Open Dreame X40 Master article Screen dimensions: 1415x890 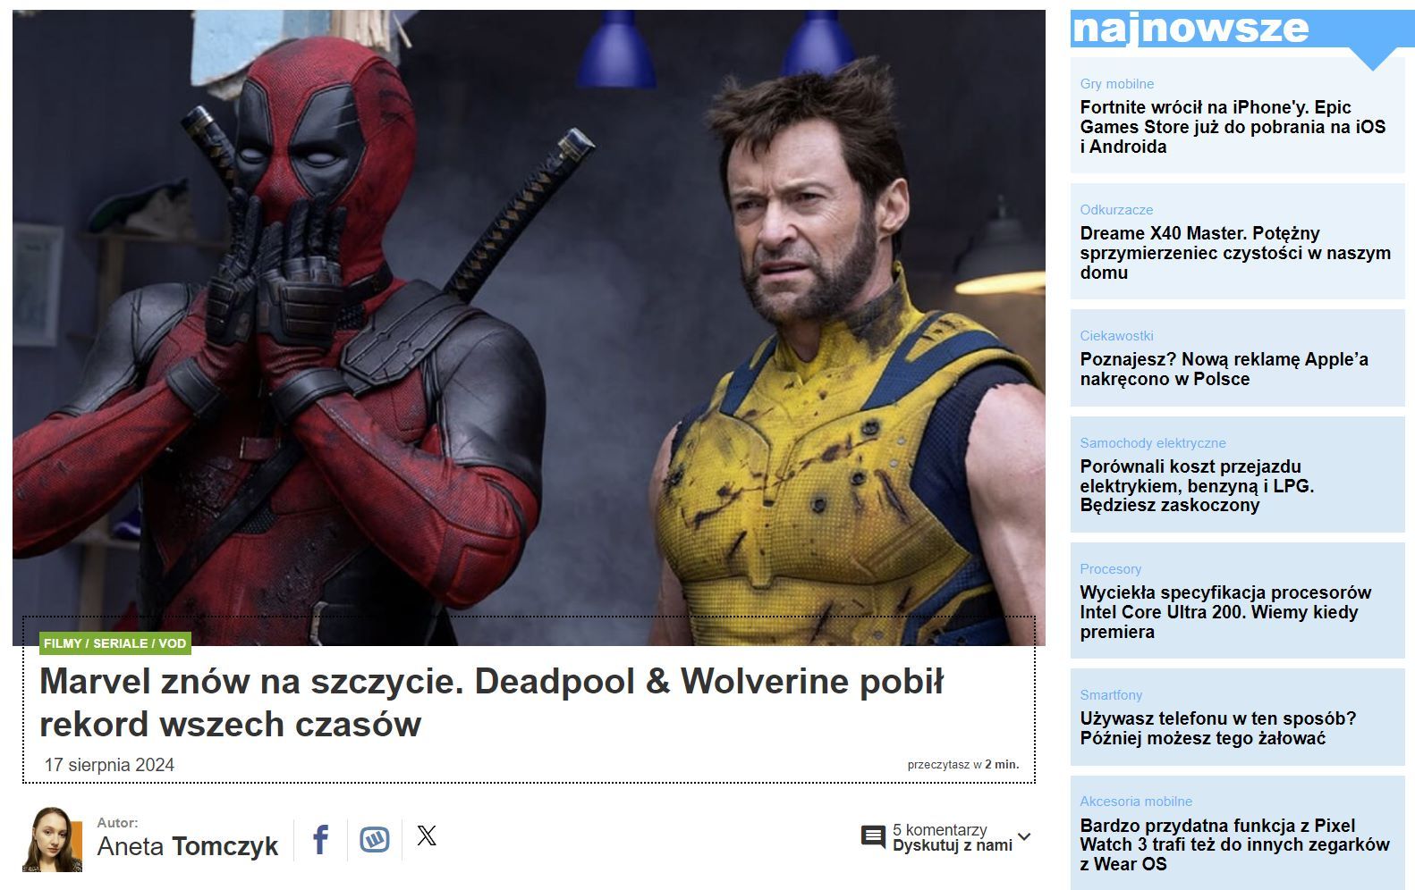click(x=1234, y=253)
